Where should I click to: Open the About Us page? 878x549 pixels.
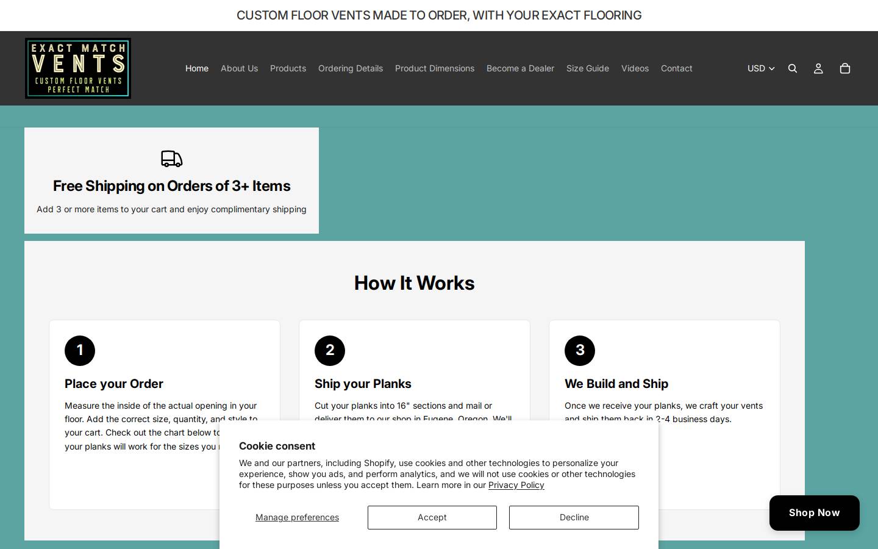pos(239,68)
